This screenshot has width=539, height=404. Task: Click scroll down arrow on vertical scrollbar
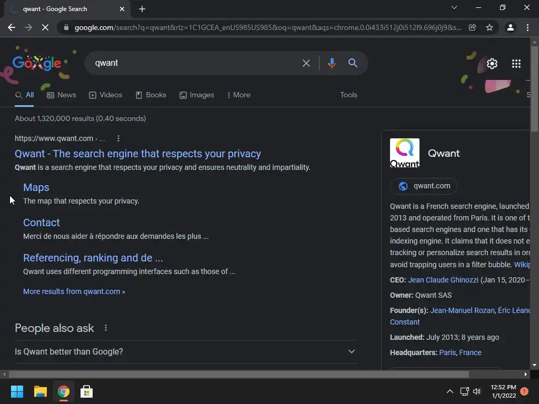(x=534, y=365)
